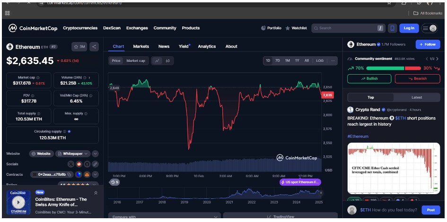
Task: Click the blue shield wallet icon
Action: tap(79, 174)
